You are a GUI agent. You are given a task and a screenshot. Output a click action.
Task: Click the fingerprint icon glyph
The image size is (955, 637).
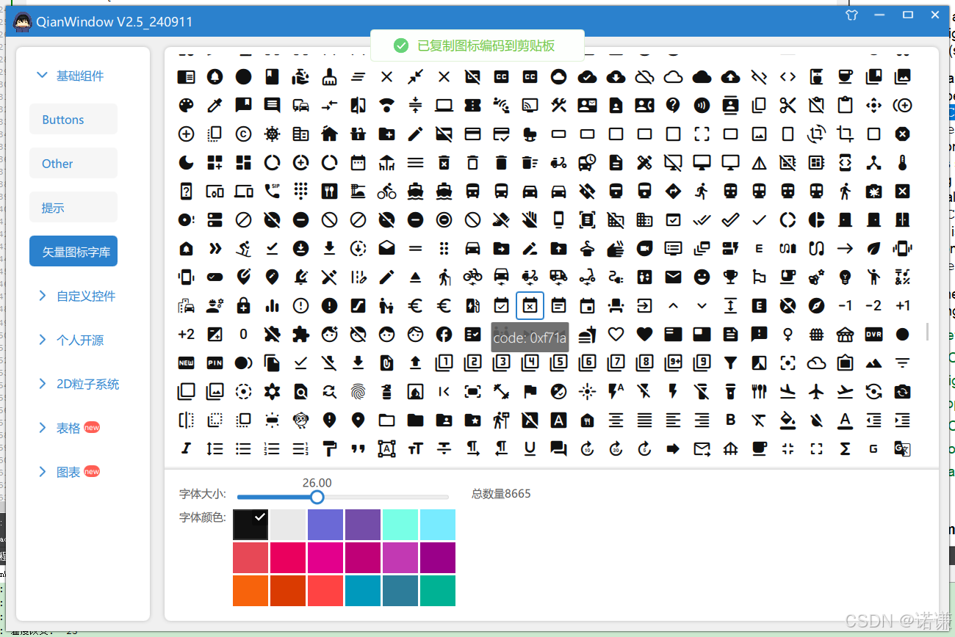tap(358, 391)
